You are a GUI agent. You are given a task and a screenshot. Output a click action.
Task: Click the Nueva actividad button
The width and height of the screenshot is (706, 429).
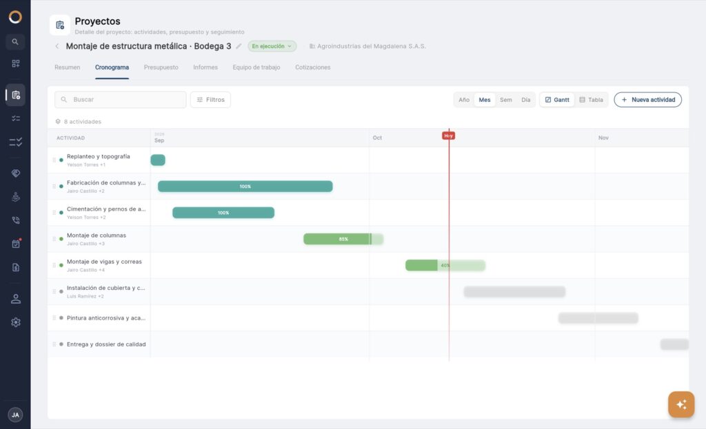coord(647,100)
